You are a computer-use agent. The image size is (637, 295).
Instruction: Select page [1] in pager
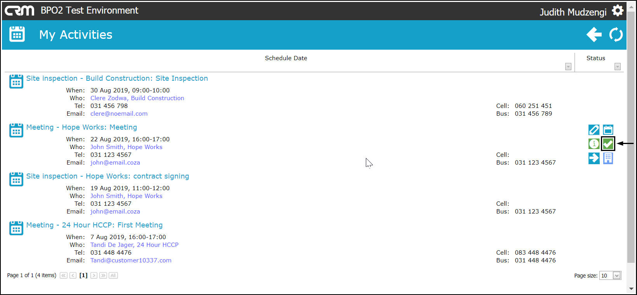point(83,276)
